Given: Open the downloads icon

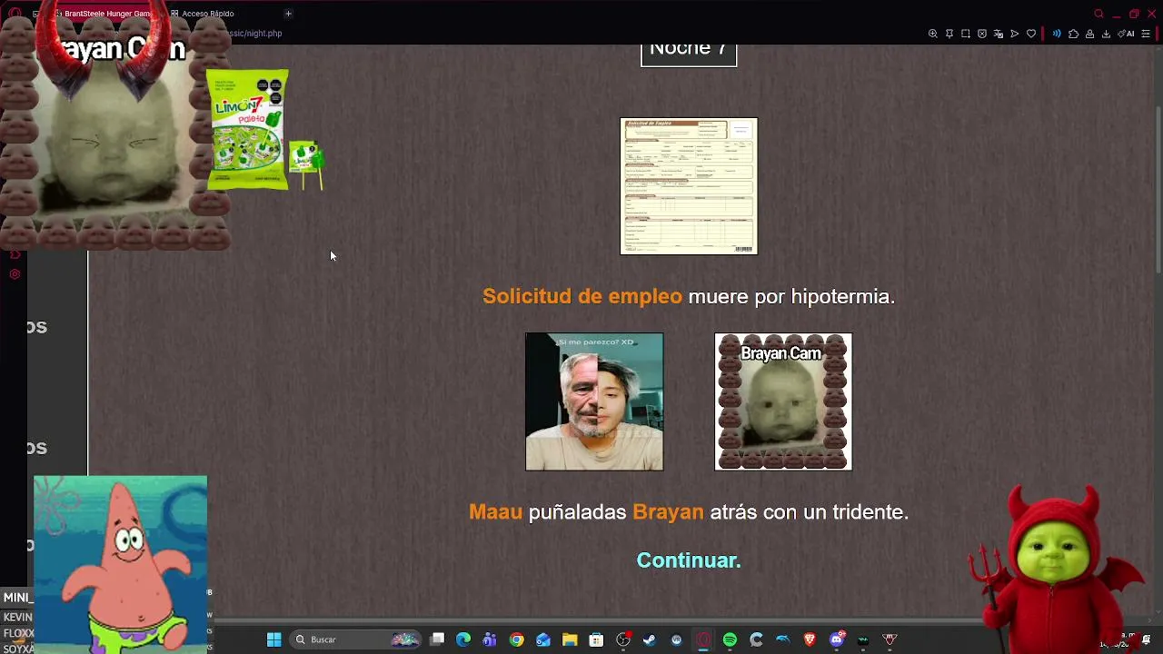Looking at the screenshot, I should pyautogui.click(x=1106, y=34).
